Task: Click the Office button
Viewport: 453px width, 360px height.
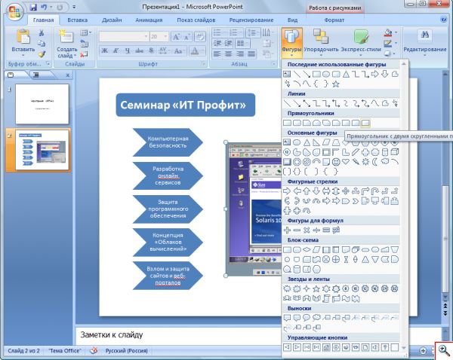Action: click(x=14, y=12)
